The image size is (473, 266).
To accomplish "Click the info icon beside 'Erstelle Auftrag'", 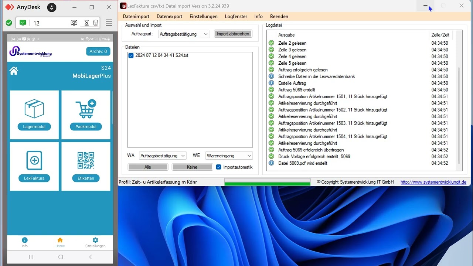I will 271,83.
